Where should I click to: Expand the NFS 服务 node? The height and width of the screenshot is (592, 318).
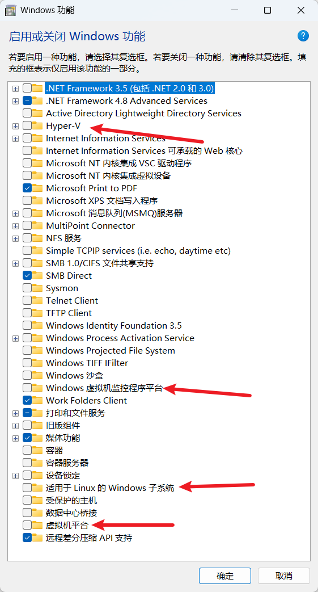[15, 238]
